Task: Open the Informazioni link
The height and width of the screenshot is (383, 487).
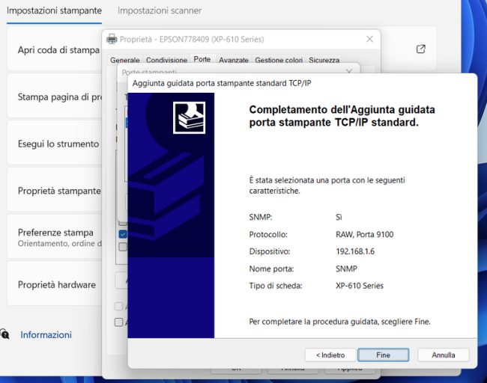Action: pos(46,334)
